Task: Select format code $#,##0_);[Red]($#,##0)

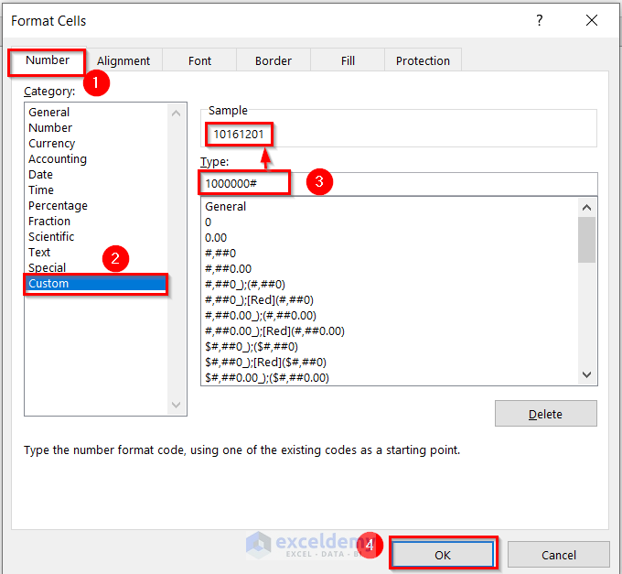Action: (390, 362)
